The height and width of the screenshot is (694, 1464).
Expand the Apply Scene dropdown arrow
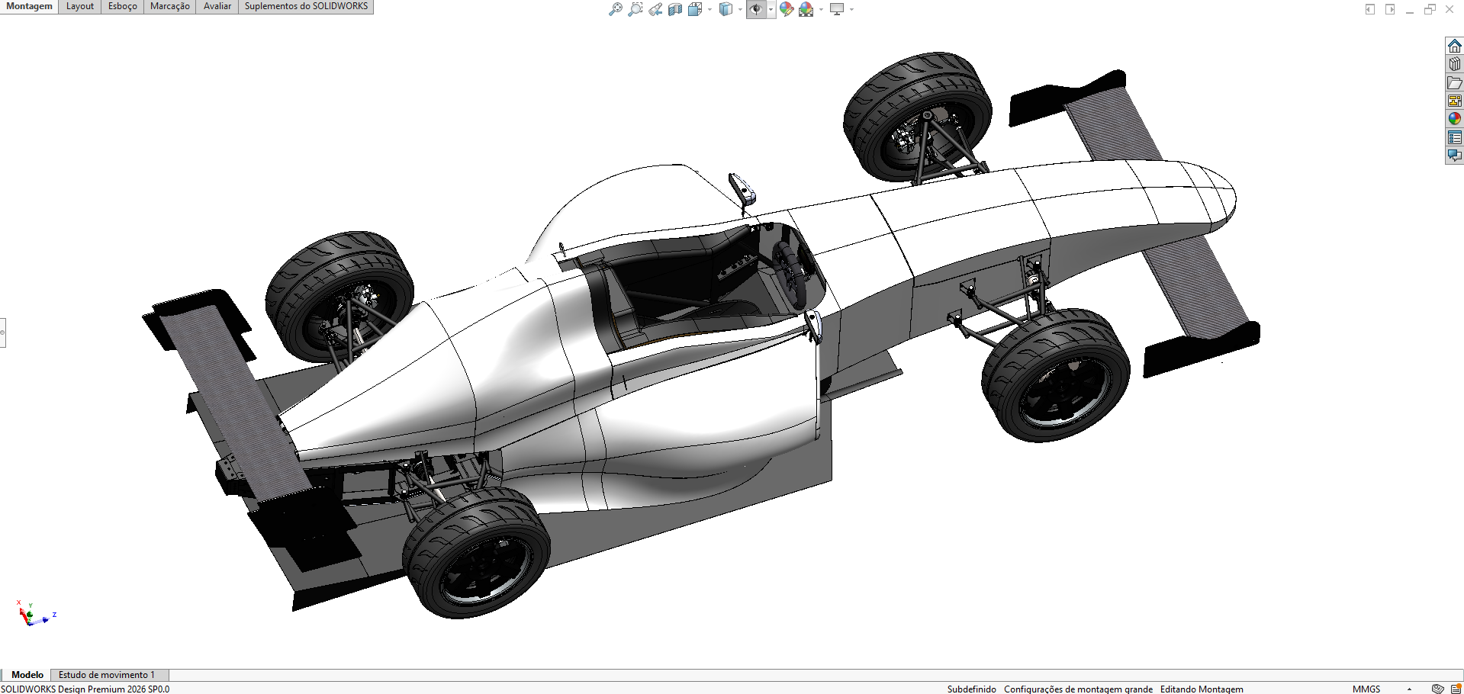tap(821, 9)
